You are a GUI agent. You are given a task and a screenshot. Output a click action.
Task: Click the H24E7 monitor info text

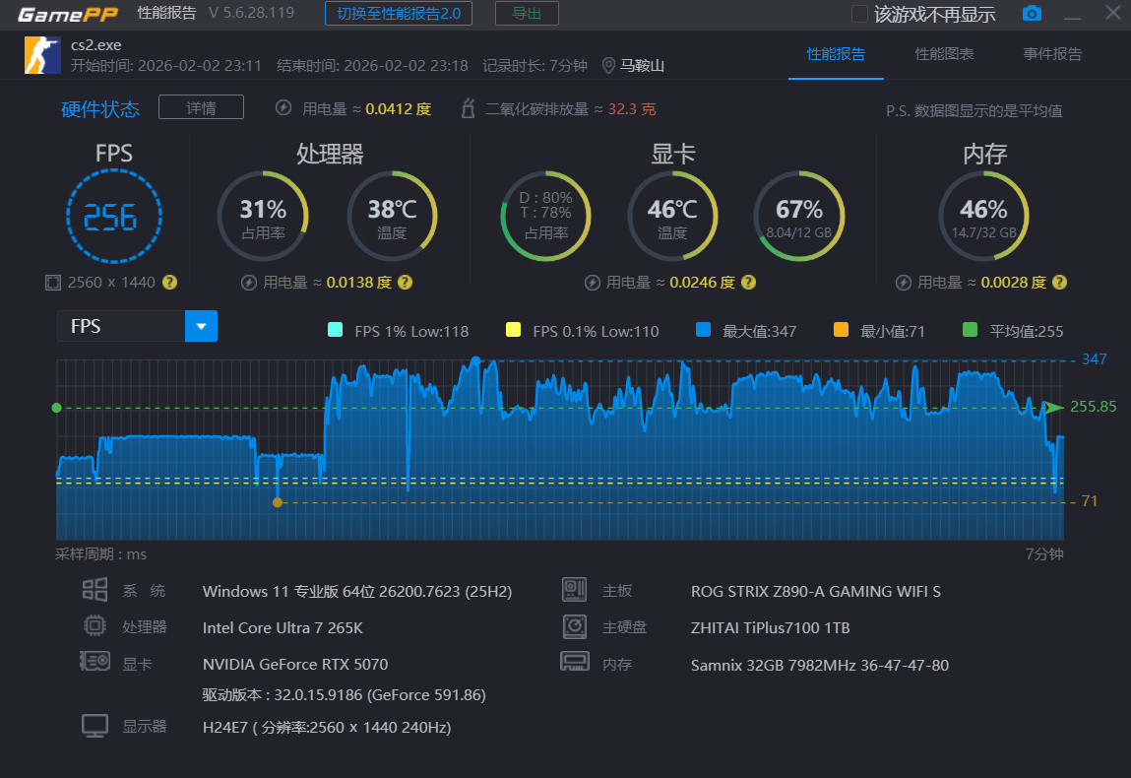tap(327, 728)
